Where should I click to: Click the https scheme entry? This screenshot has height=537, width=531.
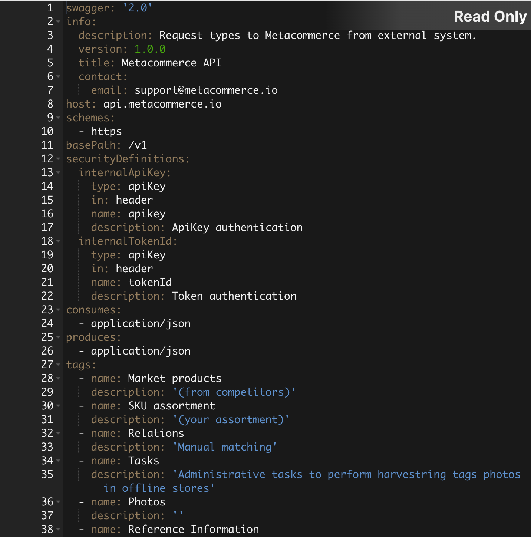pyautogui.click(x=106, y=131)
